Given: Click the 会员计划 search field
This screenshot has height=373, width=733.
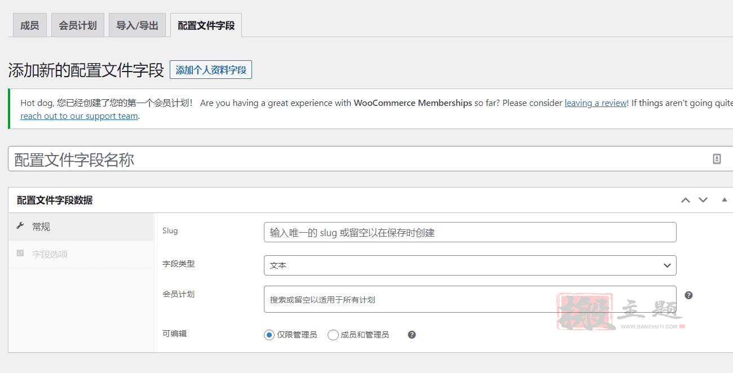Looking at the screenshot, I should coord(470,299).
